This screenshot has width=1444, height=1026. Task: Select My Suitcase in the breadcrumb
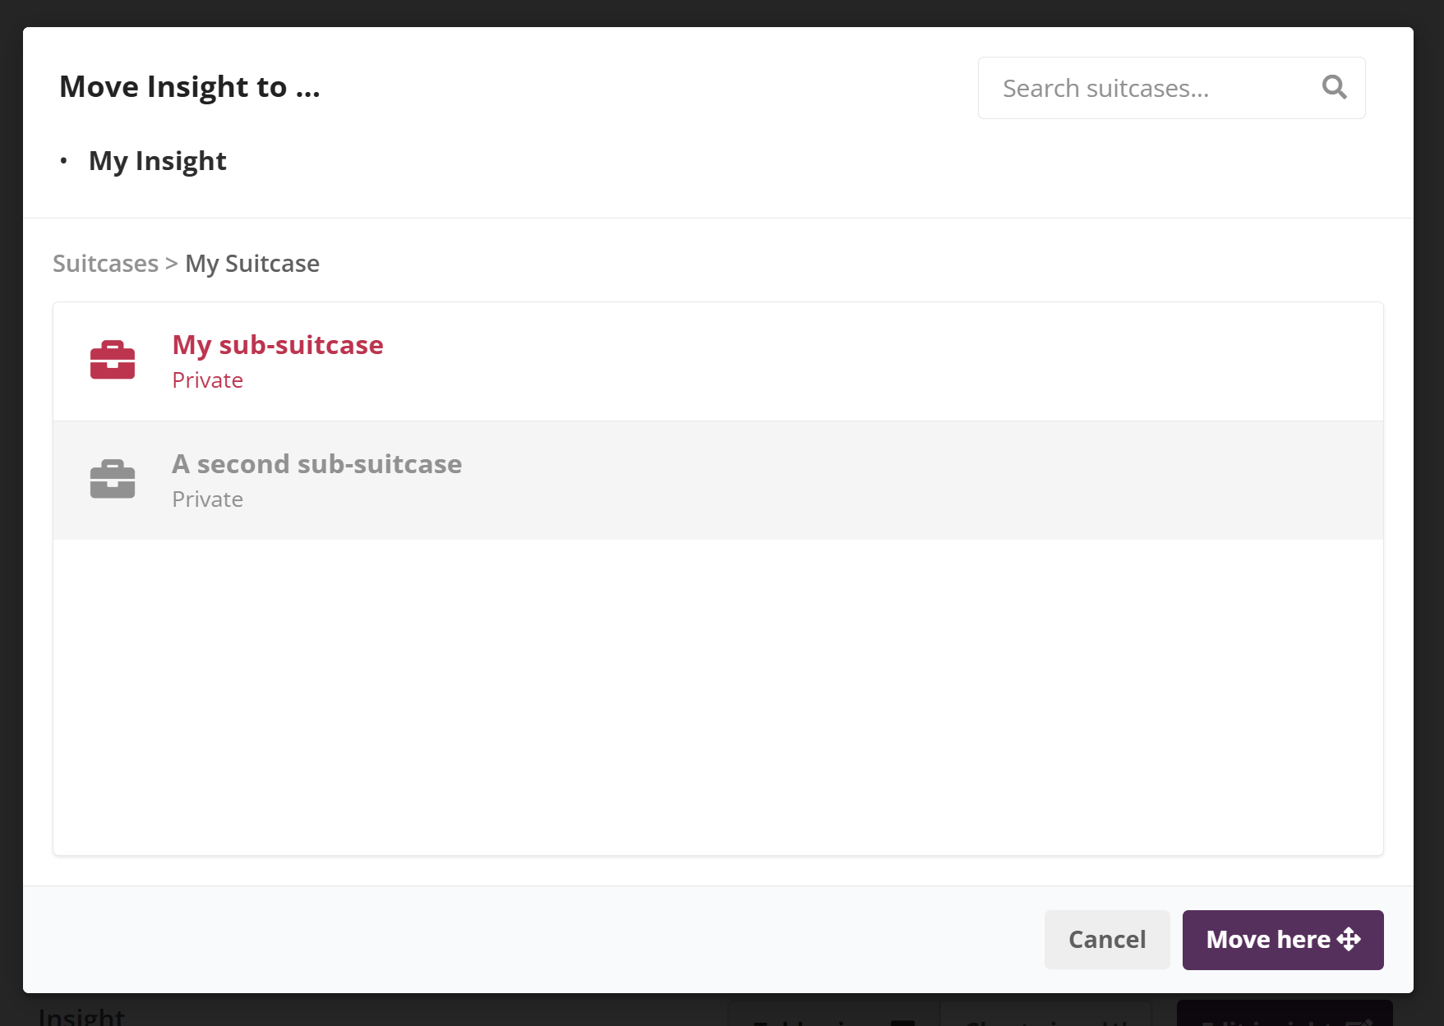[252, 264]
